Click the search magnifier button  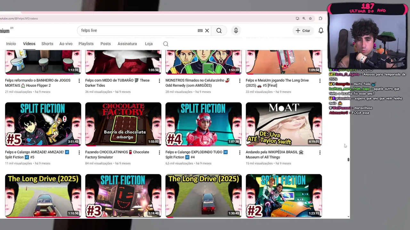(219, 31)
